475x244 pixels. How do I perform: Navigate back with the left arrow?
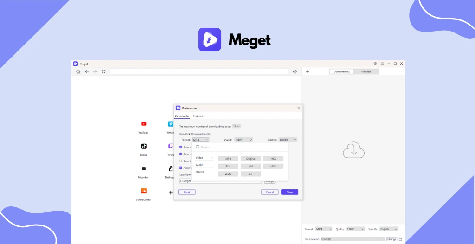(x=87, y=71)
